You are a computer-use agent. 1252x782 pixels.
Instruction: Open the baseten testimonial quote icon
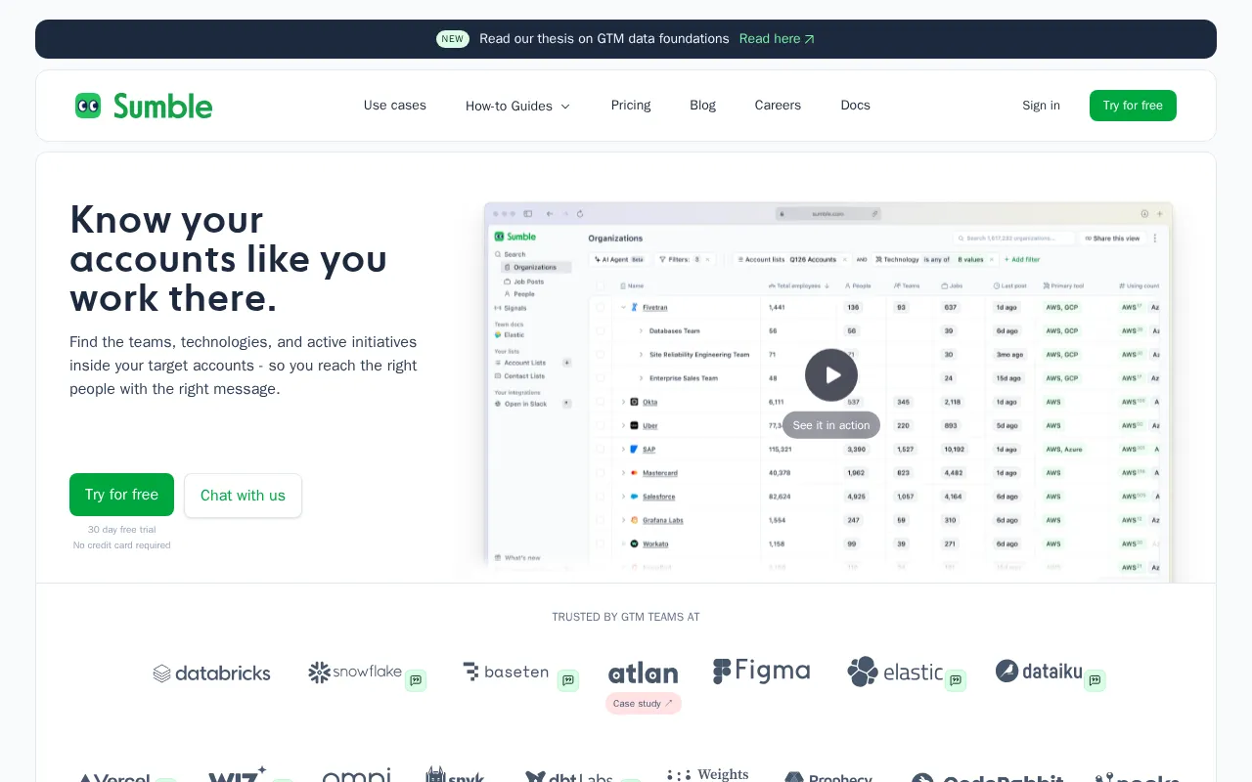(x=568, y=680)
